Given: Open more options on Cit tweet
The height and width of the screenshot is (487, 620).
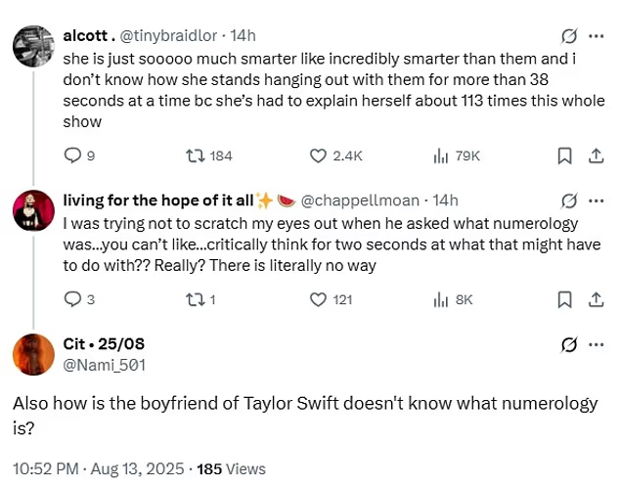Looking at the screenshot, I should click(x=598, y=343).
